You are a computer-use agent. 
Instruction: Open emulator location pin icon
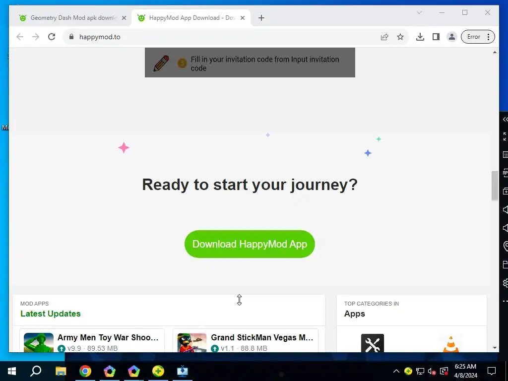[506, 246]
